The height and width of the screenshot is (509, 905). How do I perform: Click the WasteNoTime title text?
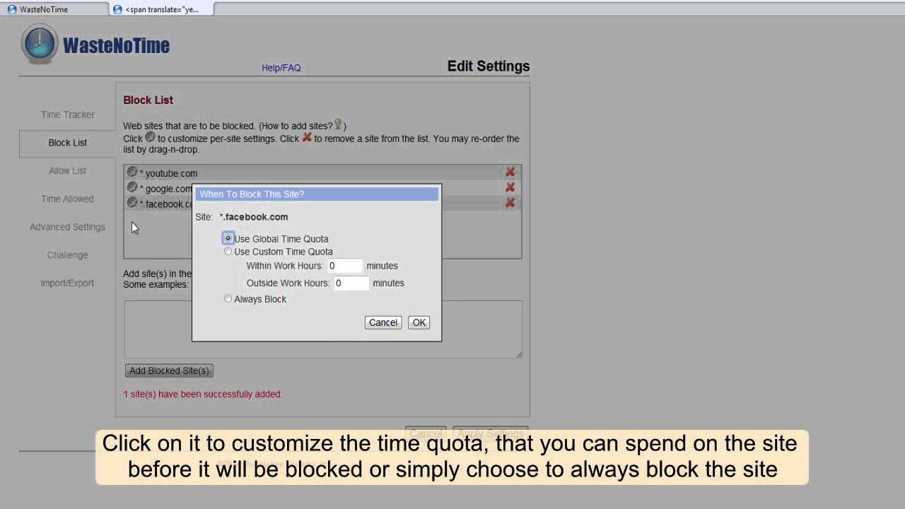(x=116, y=45)
